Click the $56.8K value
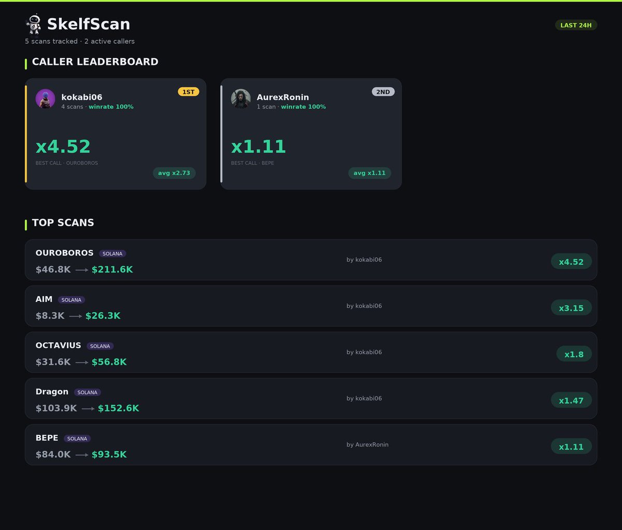Image resolution: width=622 pixels, height=530 pixels. coord(109,362)
